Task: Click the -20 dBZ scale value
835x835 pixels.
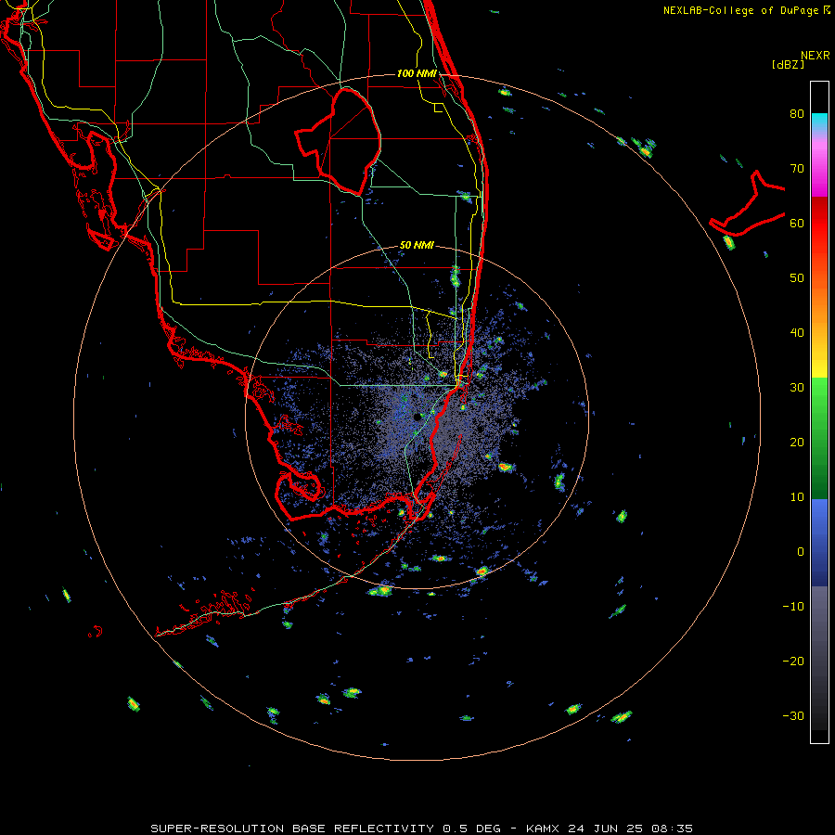Action: (x=793, y=662)
